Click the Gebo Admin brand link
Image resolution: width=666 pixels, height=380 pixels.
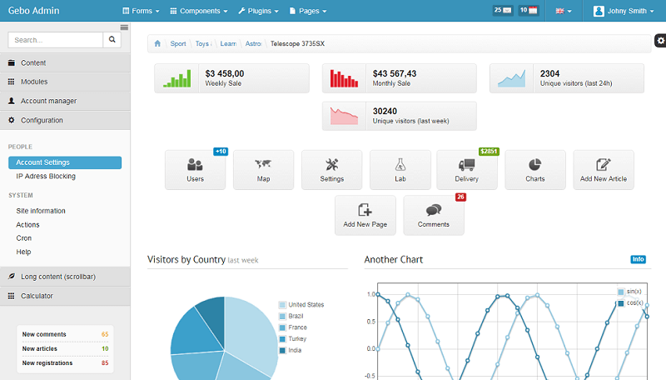(33, 11)
